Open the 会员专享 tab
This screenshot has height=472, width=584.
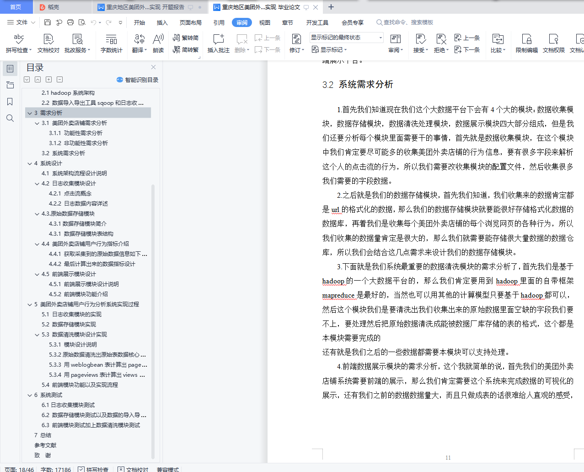click(x=353, y=22)
